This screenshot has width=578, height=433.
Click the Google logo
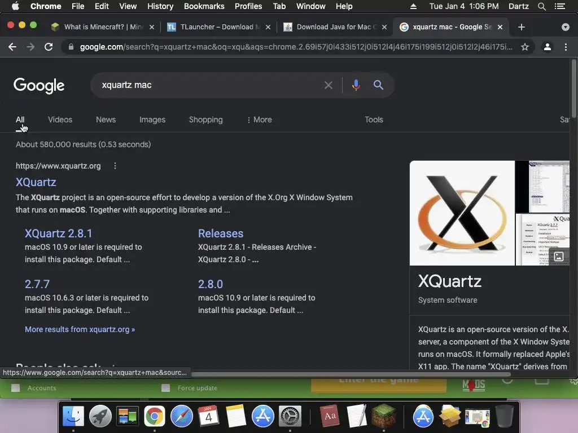click(39, 86)
